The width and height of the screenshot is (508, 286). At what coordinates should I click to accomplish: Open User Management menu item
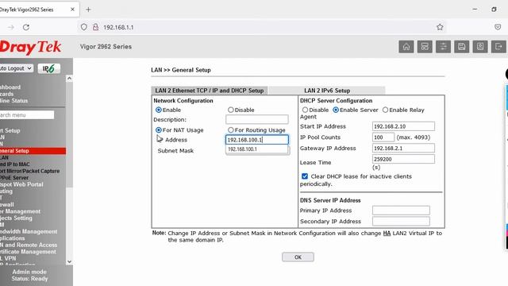pos(20,211)
